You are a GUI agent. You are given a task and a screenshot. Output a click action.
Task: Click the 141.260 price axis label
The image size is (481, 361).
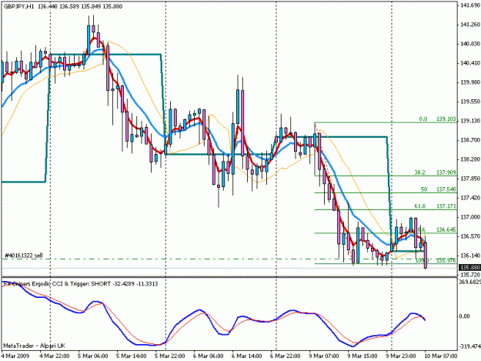click(x=470, y=25)
